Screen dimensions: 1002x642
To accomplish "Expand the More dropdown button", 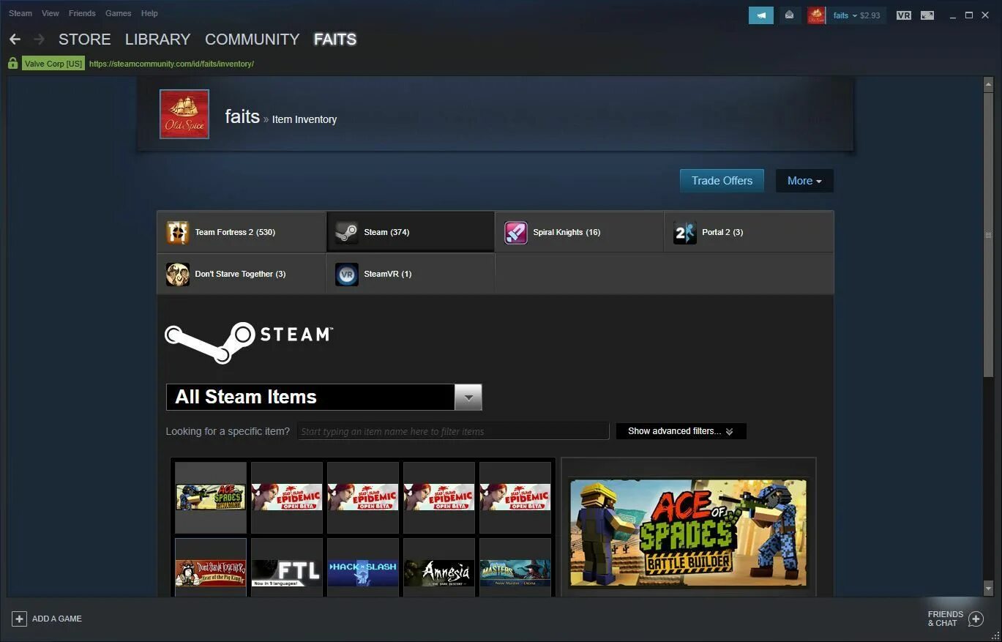I will click(x=804, y=181).
